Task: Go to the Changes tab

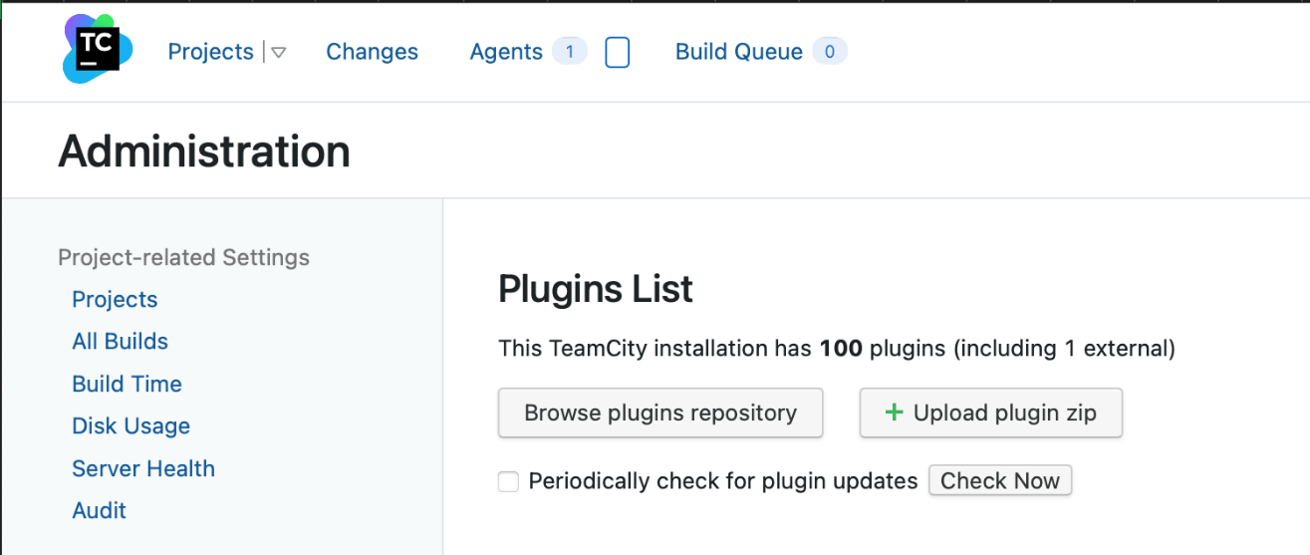Action: [372, 52]
